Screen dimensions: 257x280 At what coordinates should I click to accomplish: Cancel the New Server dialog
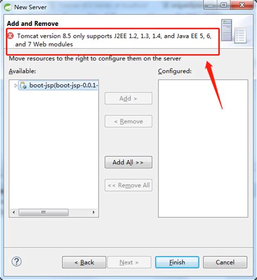click(225, 262)
